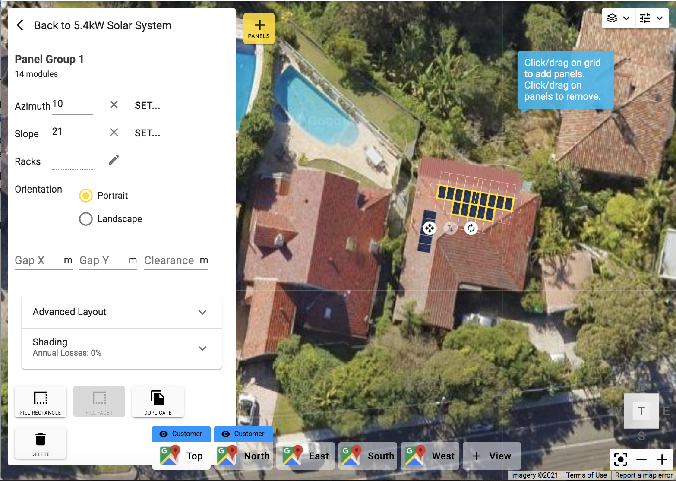676x481 pixels.
Task: Open the view settings sliders dropdown
Action: (x=652, y=18)
